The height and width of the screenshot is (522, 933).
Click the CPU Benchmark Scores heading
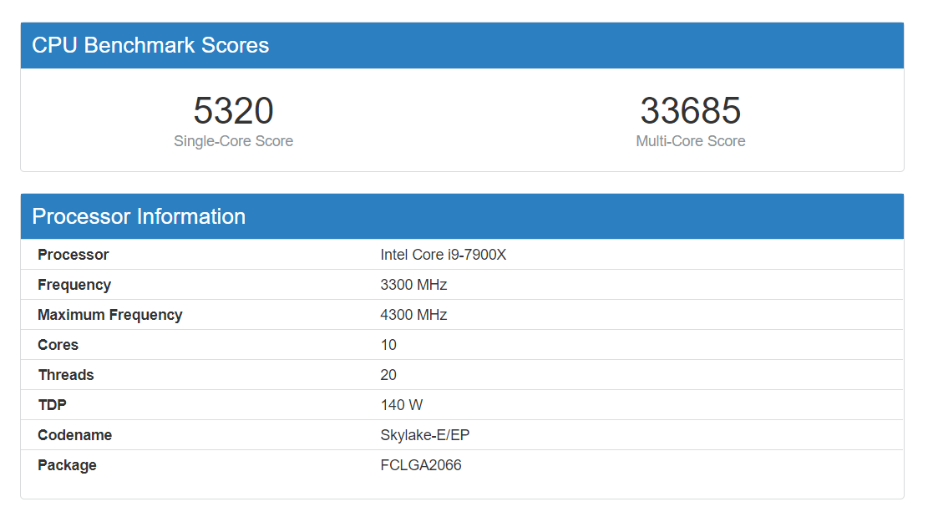(150, 45)
